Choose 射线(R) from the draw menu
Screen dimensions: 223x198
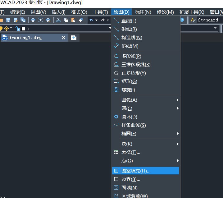pyautogui.click(x=145, y=29)
